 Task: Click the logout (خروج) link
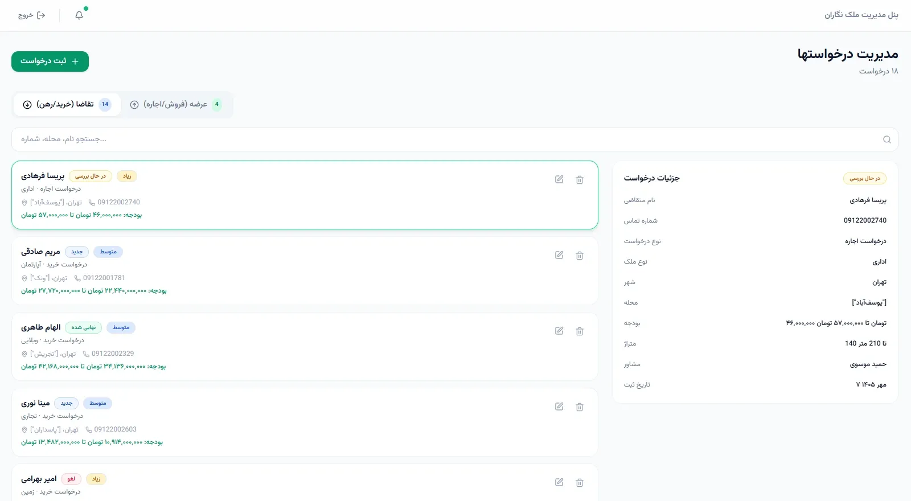coord(31,15)
